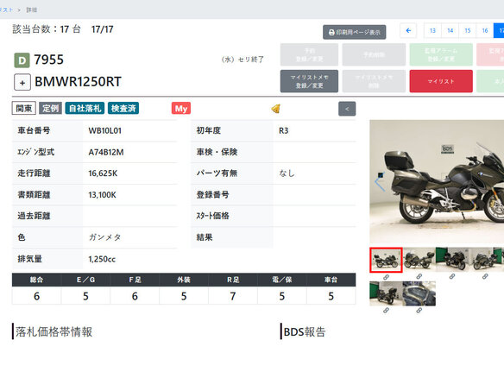Select the second motorcycle thumbnail
The width and height of the screenshot is (504, 378).
point(419,260)
